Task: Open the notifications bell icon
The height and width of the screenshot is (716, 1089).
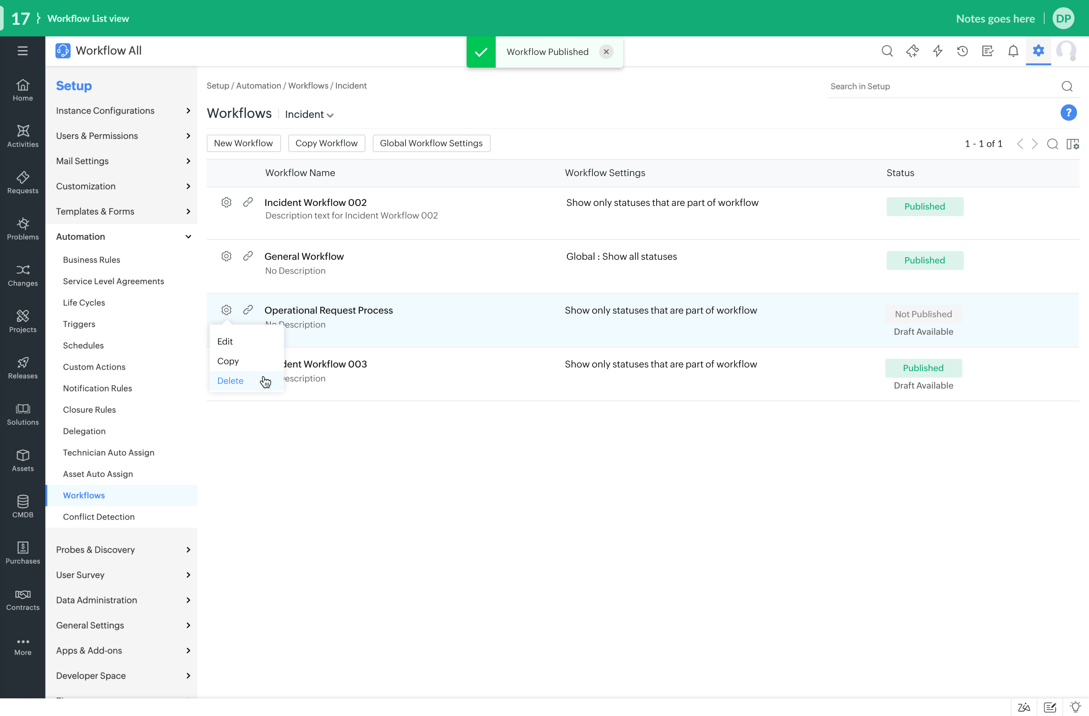Action: point(1013,51)
